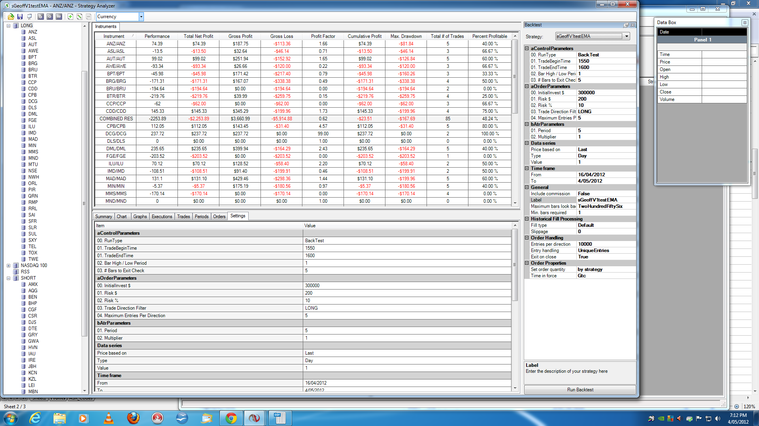Click the green plus new strategy icon
Viewport: 759px width, 426px height.
70,17
